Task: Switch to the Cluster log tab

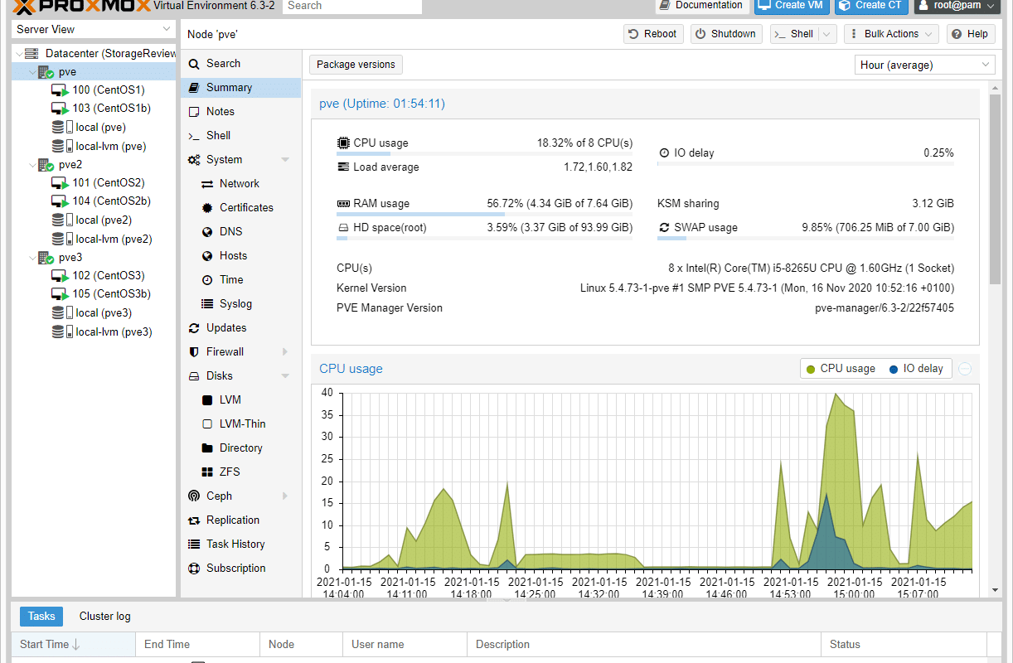Action: pyautogui.click(x=104, y=617)
